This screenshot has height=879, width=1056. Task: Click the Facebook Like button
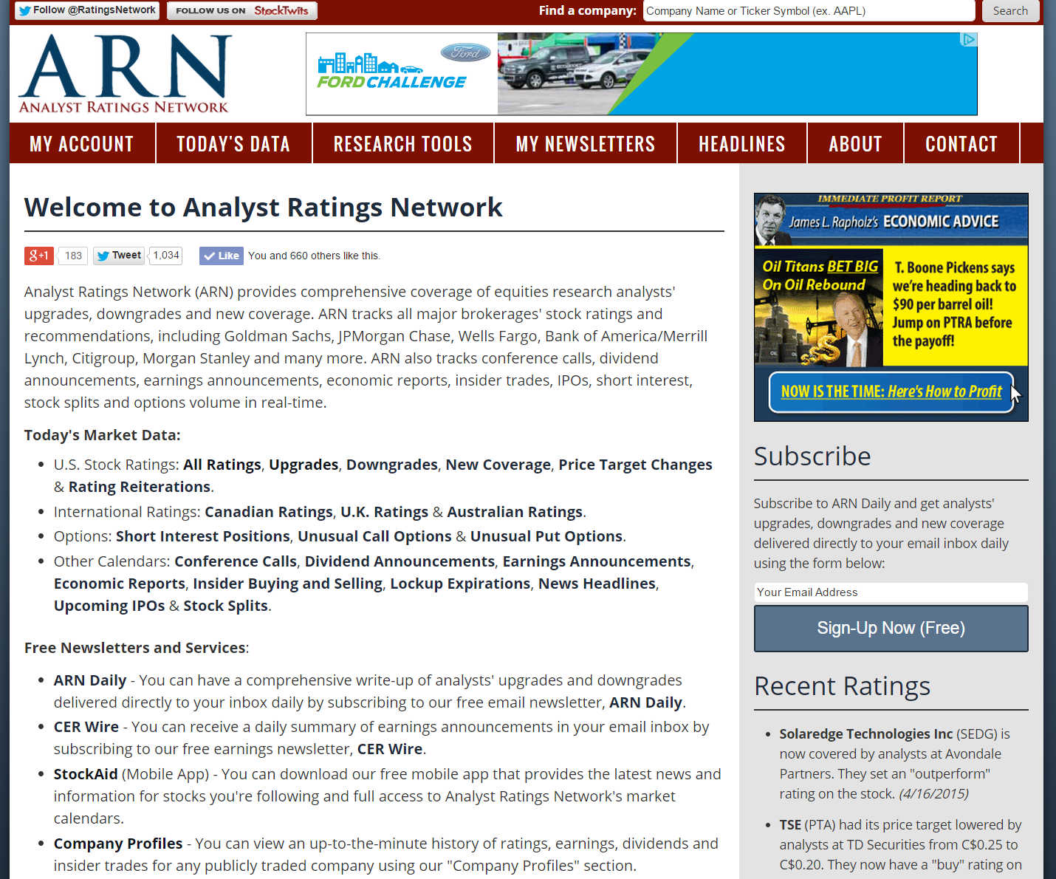pyautogui.click(x=221, y=256)
